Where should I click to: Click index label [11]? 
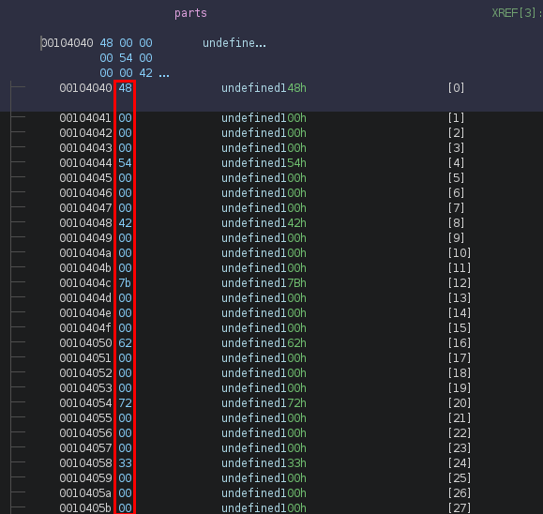460,268
